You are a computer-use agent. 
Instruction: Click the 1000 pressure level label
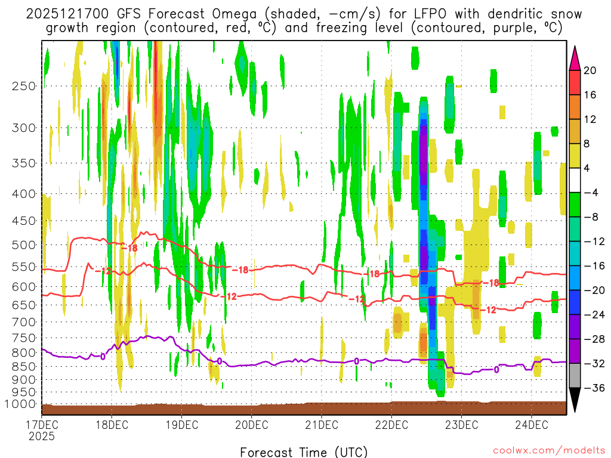coord(20,404)
